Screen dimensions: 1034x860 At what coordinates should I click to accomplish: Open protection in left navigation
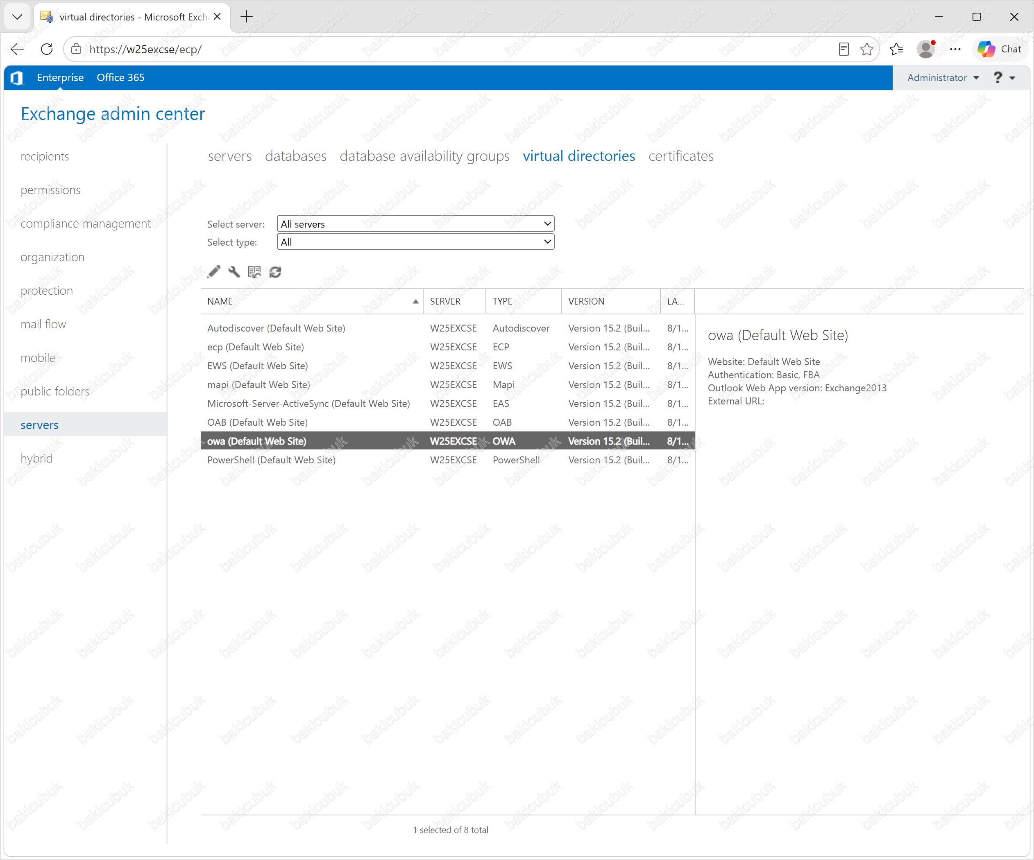click(x=47, y=290)
